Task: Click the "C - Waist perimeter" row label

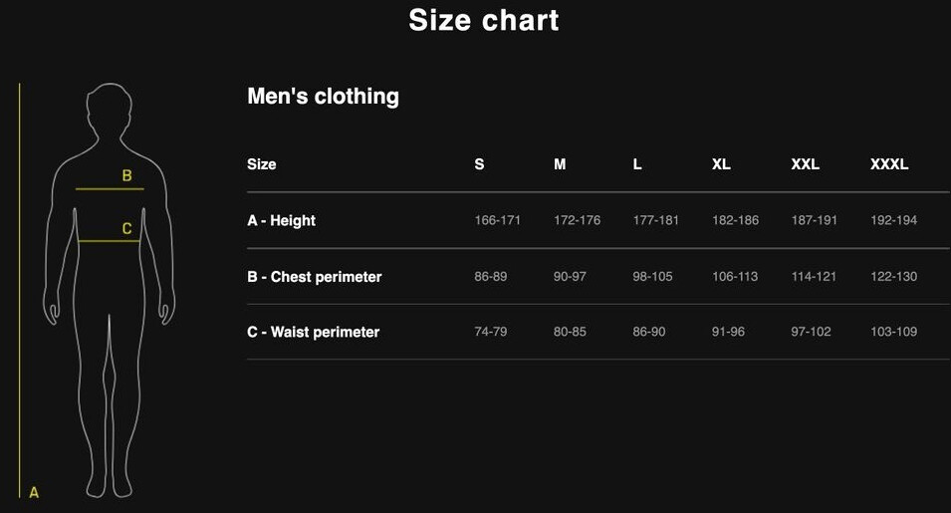Action: point(313,332)
